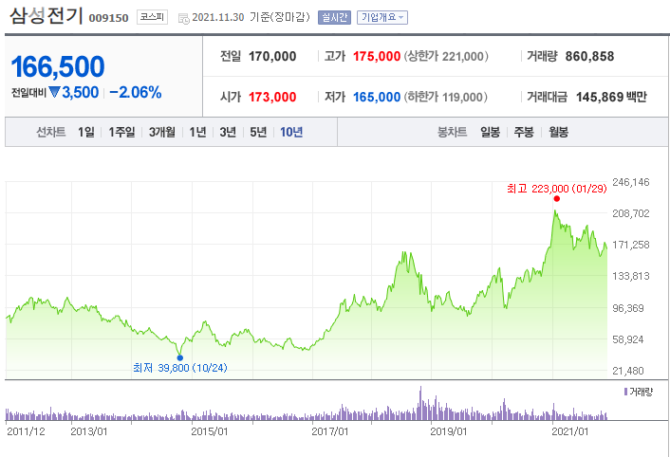
Task: Click the 시가 value 173,000
Action: 272,98
